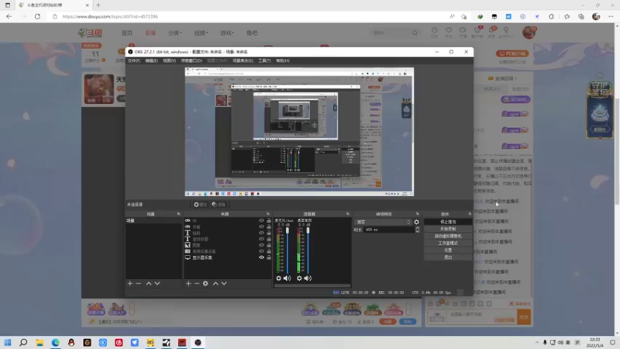The width and height of the screenshot is (620, 349).
Task: Toggle visibility of 图像 source
Action: tap(261, 245)
